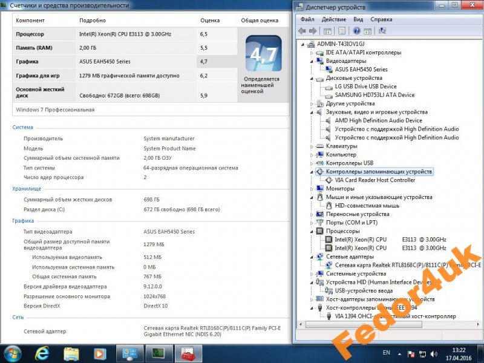
Task: Click the Windows Start button
Action: (x=13, y=353)
